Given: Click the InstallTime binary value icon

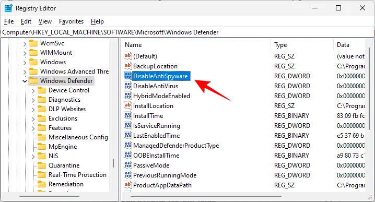Looking at the screenshot, I should (128, 116).
